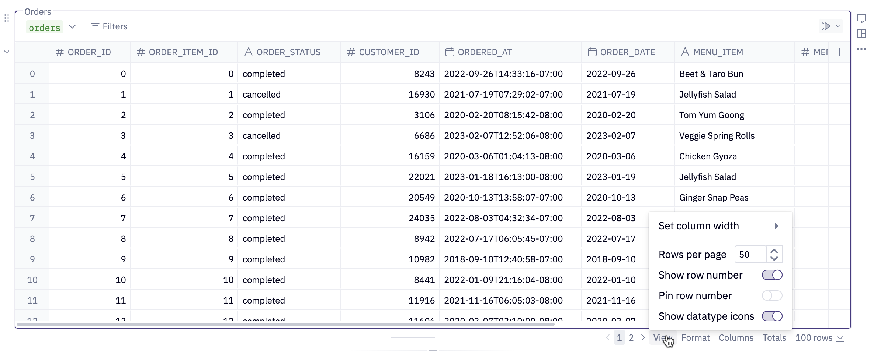
Task: Click the add cell plus below table
Action: pyautogui.click(x=433, y=350)
